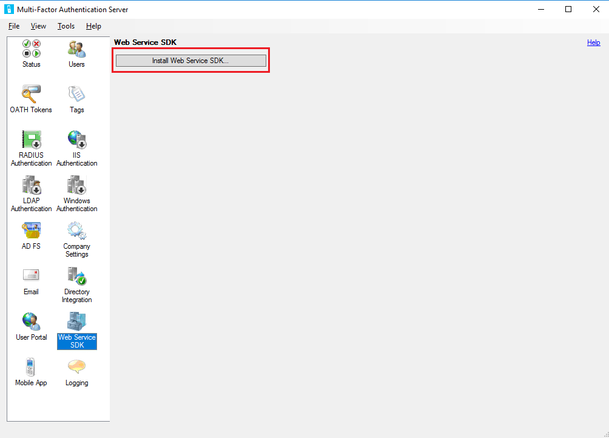Click Install Web Service SDK button
The width and height of the screenshot is (609, 438).
click(x=190, y=60)
